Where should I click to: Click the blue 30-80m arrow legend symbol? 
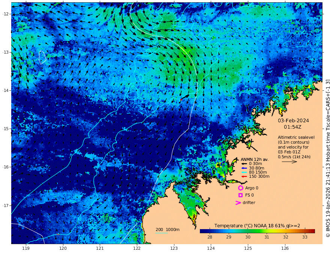(x=244, y=168)
